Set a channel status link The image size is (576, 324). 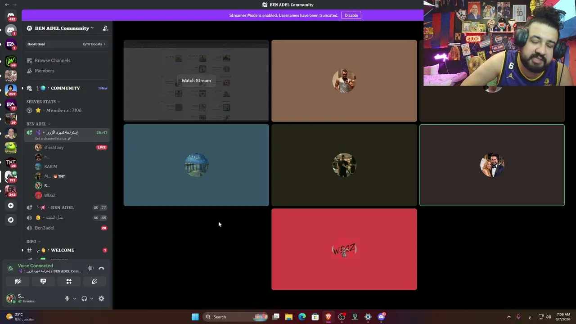click(53, 139)
